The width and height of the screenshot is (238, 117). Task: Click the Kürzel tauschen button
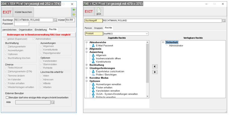tap(23, 12)
